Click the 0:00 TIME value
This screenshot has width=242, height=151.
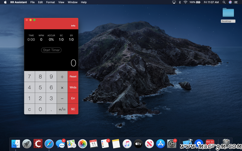[31, 39]
